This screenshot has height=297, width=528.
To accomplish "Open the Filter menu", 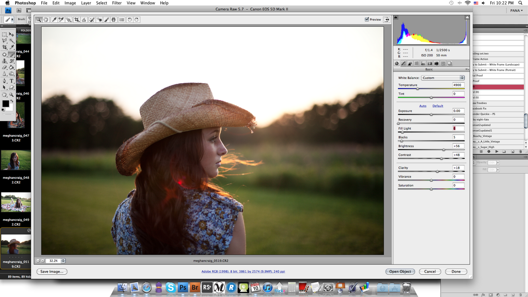I will point(117,3).
